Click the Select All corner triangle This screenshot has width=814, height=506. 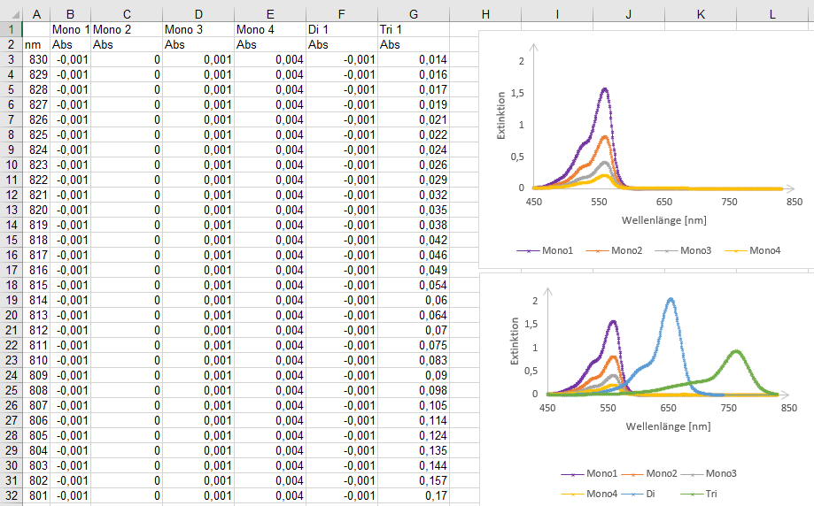(x=11, y=14)
